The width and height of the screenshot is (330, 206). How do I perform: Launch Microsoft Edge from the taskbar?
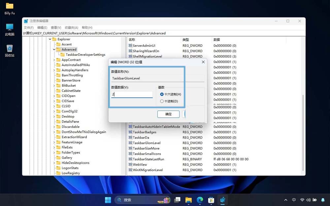coord(200,200)
